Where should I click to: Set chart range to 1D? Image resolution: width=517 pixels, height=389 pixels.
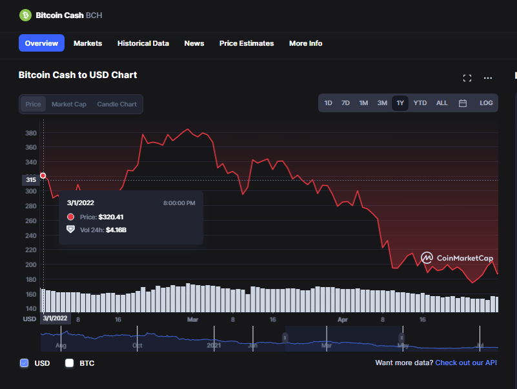328,103
